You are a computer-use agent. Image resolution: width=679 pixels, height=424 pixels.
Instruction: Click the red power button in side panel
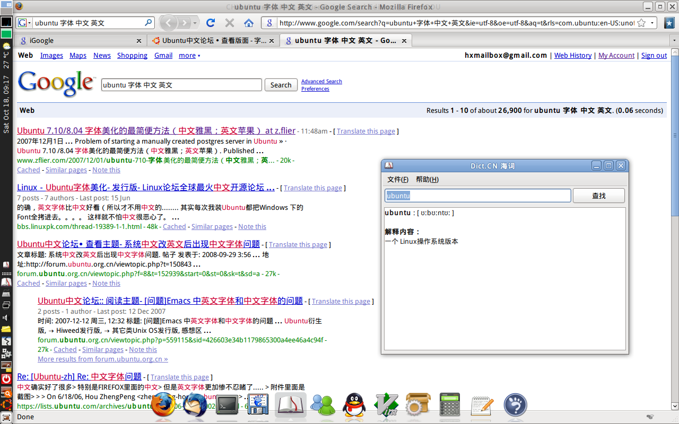pos(6,379)
